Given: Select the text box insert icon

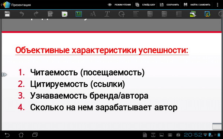Looking at the screenshot, I should pos(79,14).
